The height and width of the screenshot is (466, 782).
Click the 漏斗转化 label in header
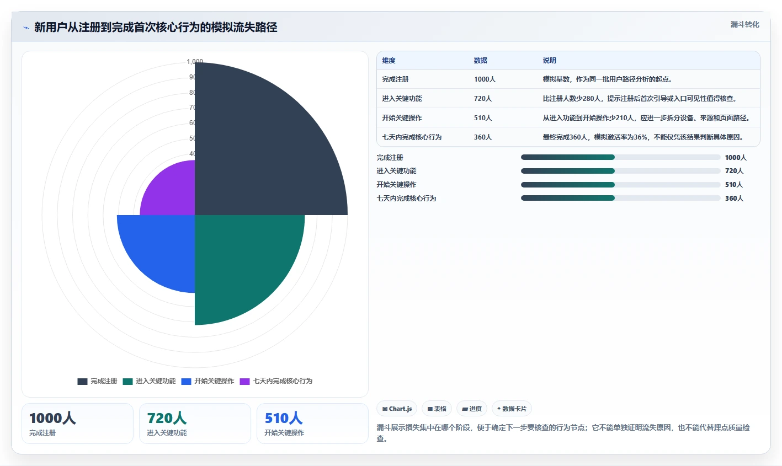(744, 24)
